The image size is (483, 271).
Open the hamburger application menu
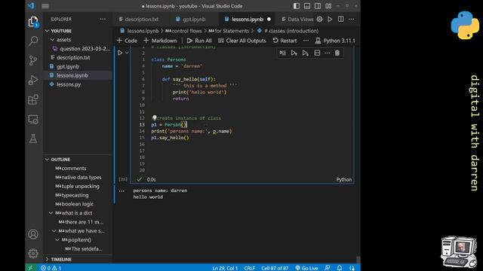pyautogui.click(x=45, y=6)
